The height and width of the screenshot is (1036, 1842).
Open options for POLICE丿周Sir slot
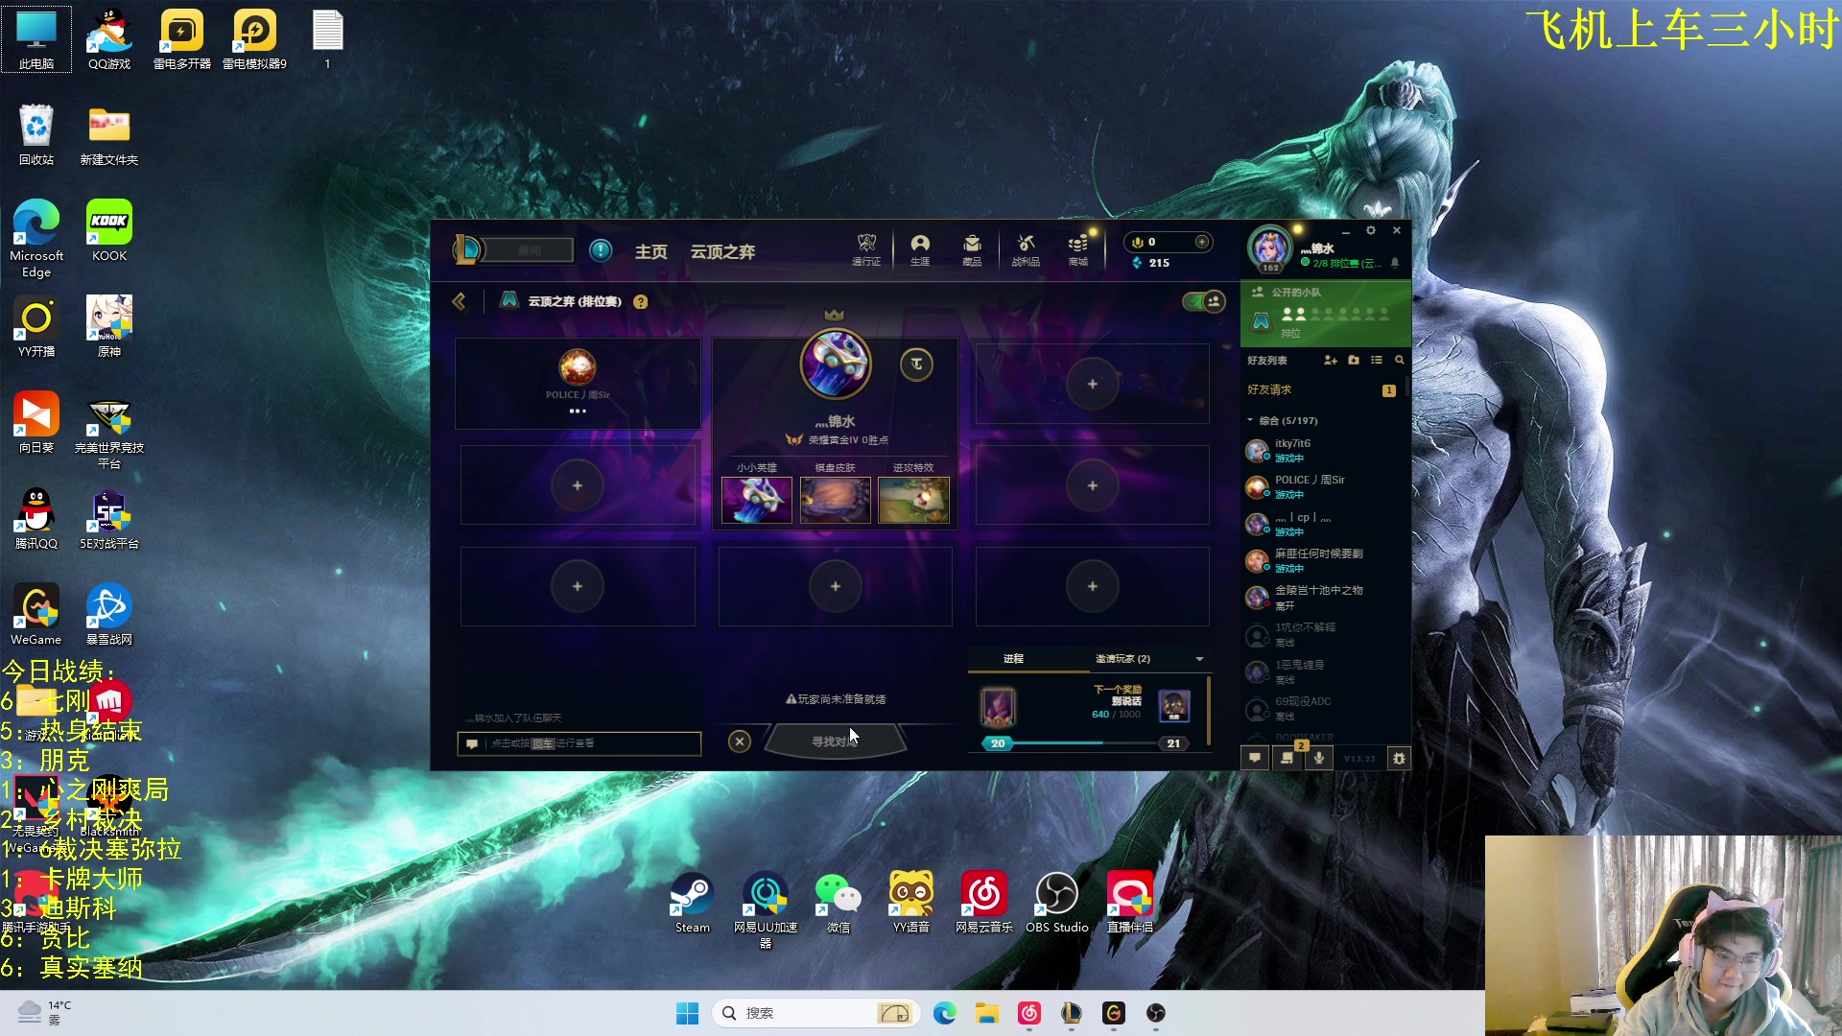(577, 412)
